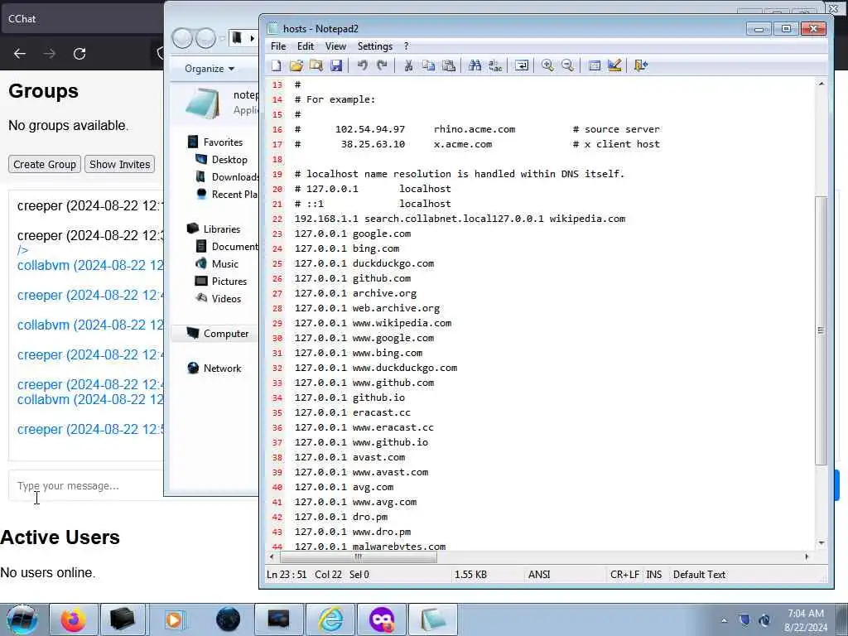This screenshot has width=848, height=636.
Task: Click Explorer back navigation button
Action: (x=182, y=38)
